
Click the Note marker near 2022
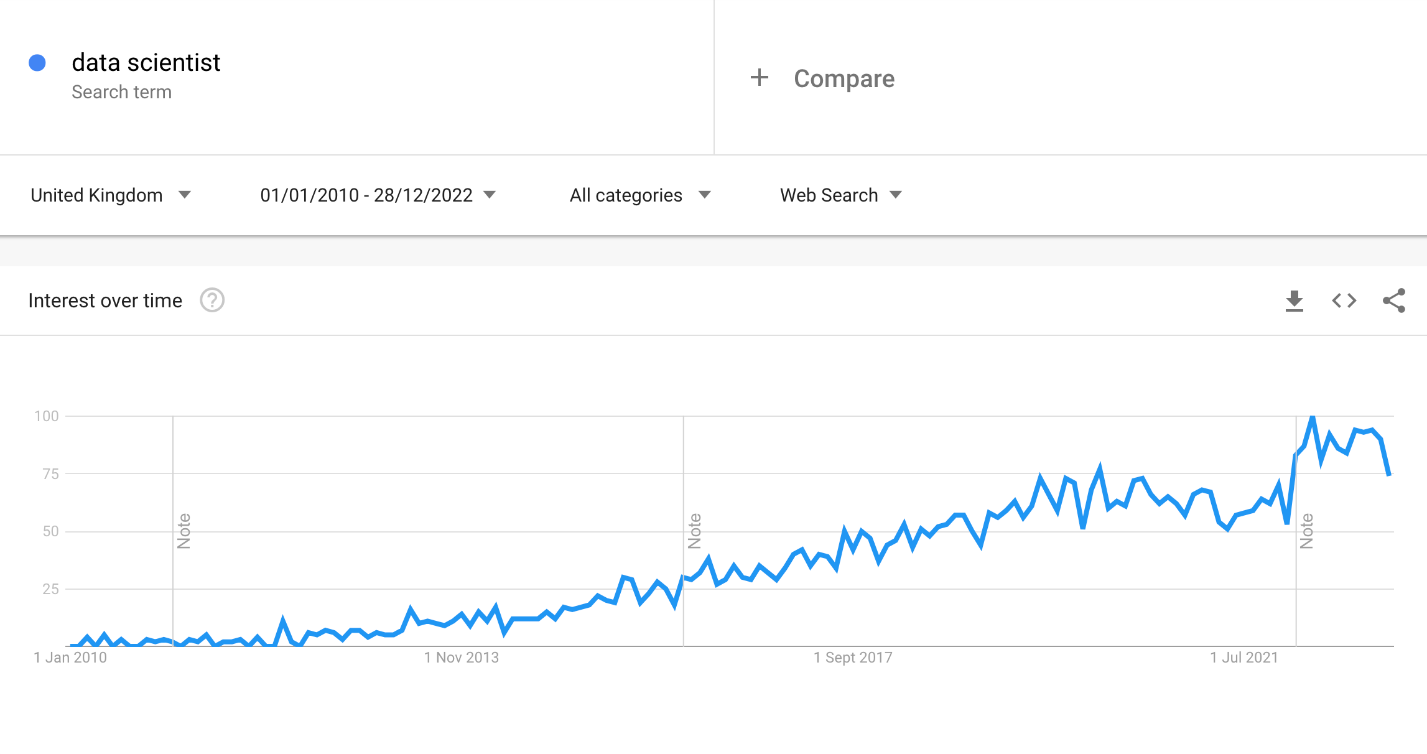1306,531
